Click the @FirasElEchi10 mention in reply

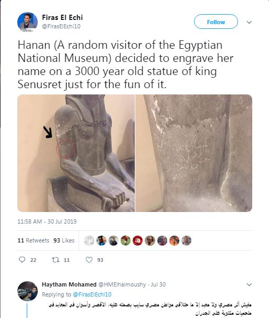pyautogui.click(x=92, y=294)
